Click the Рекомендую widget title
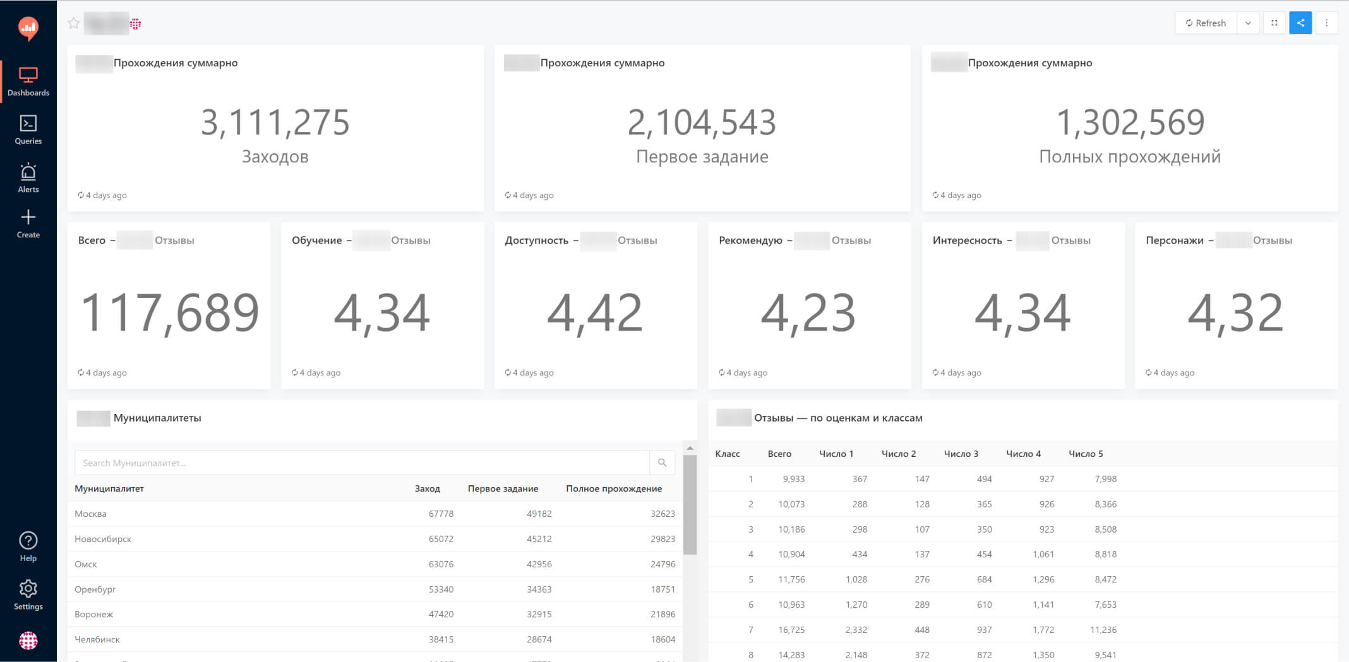The width and height of the screenshot is (1349, 662). [x=750, y=240]
